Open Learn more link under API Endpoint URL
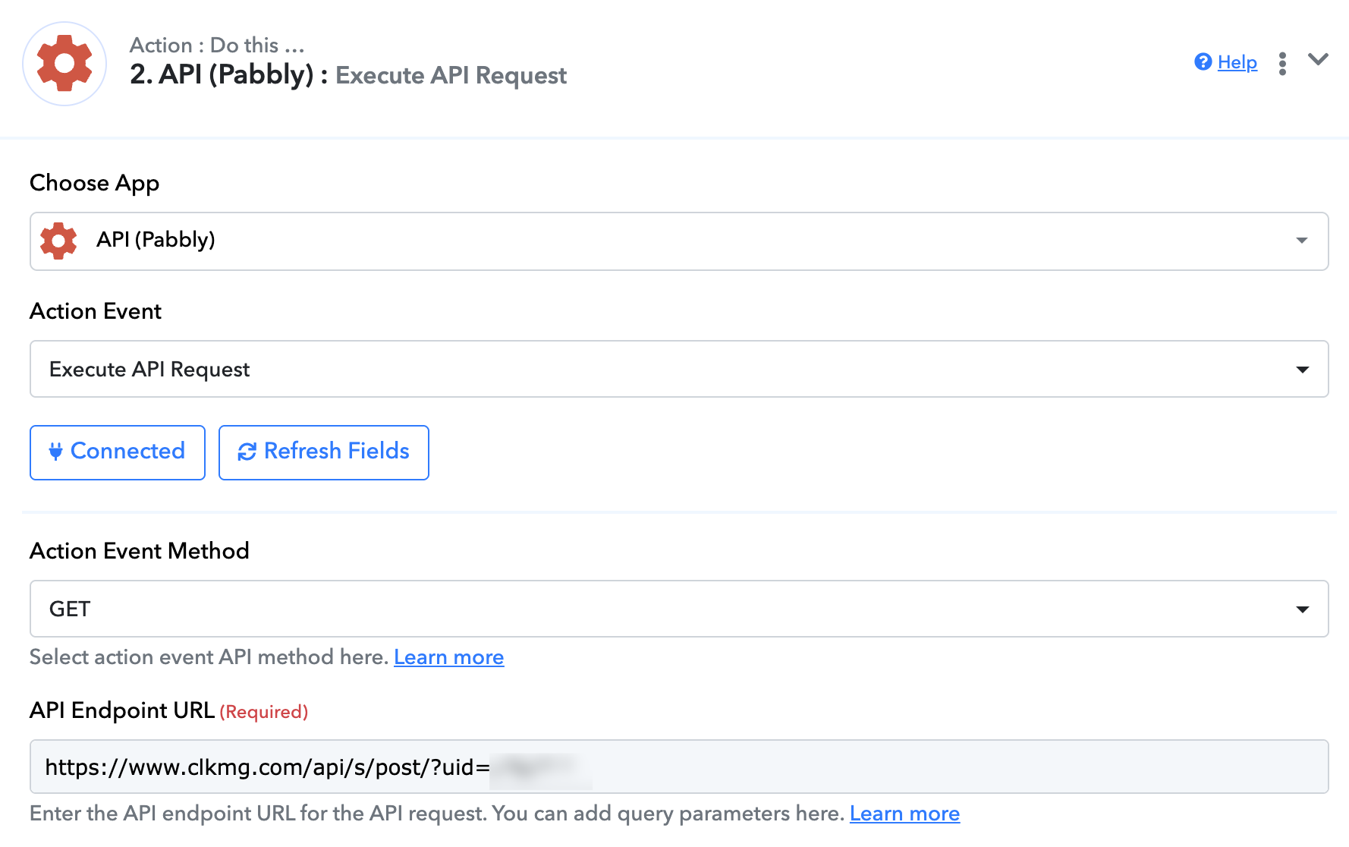1349x847 pixels. tap(904, 814)
